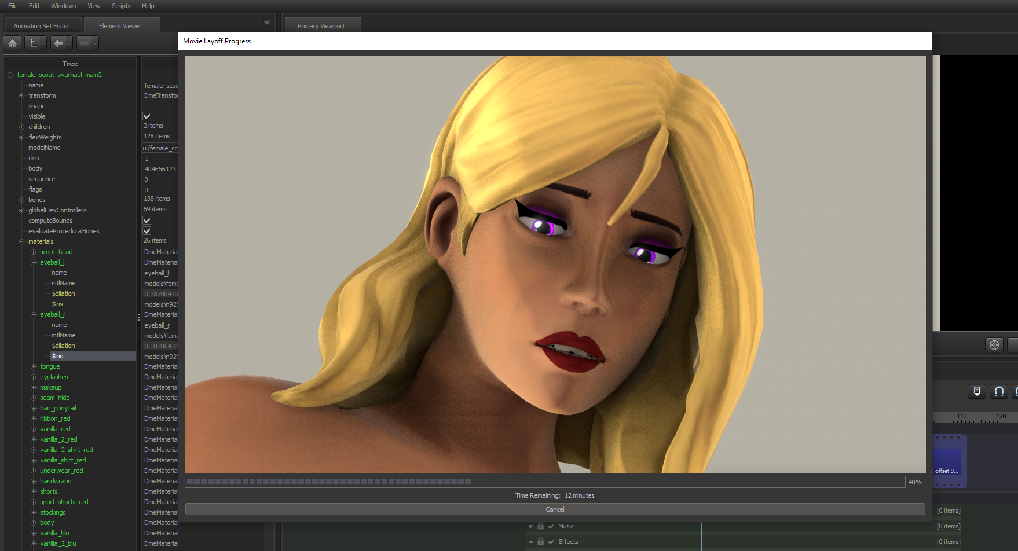This screenshot has height=551, width=1018.
Task: Navigate up one level in Element Viewer
Action: (x=32, y=43)
